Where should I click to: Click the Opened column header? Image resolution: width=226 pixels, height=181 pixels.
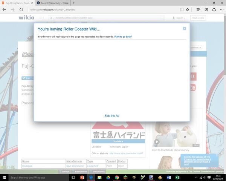click(111, 161)
